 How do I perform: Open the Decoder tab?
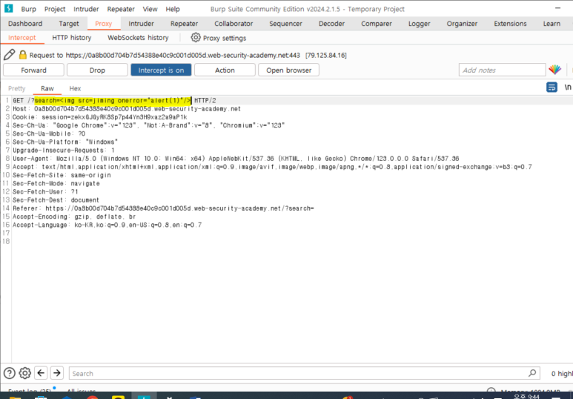pyautogui.click(x=331, y=24)
